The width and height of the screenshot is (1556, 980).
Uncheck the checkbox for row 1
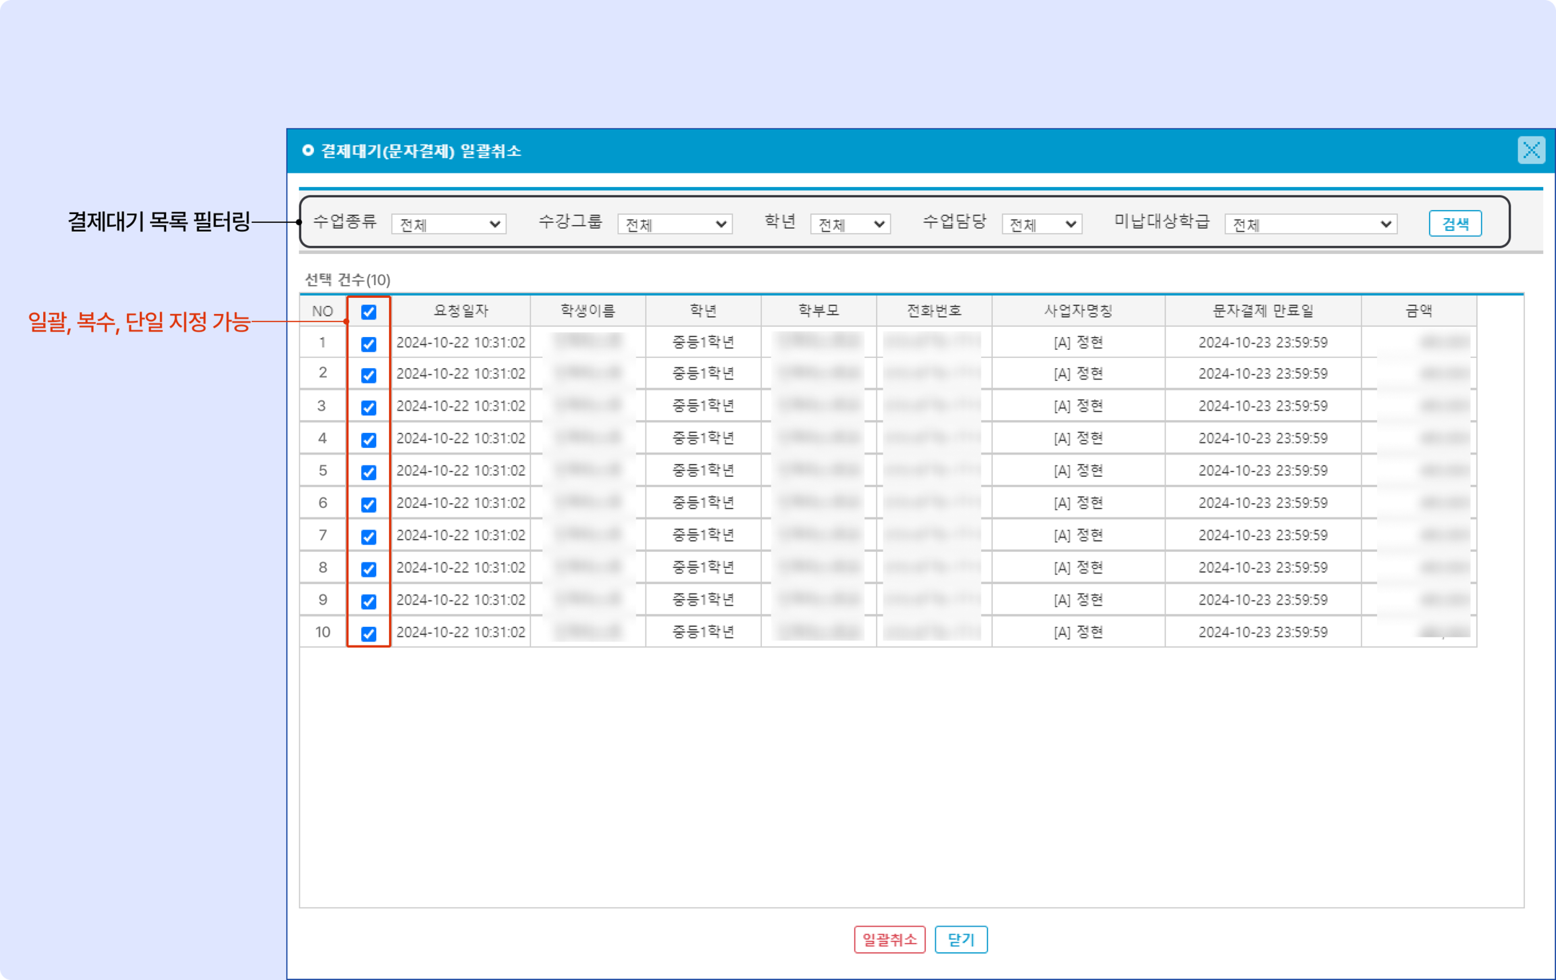pos(368,344)
